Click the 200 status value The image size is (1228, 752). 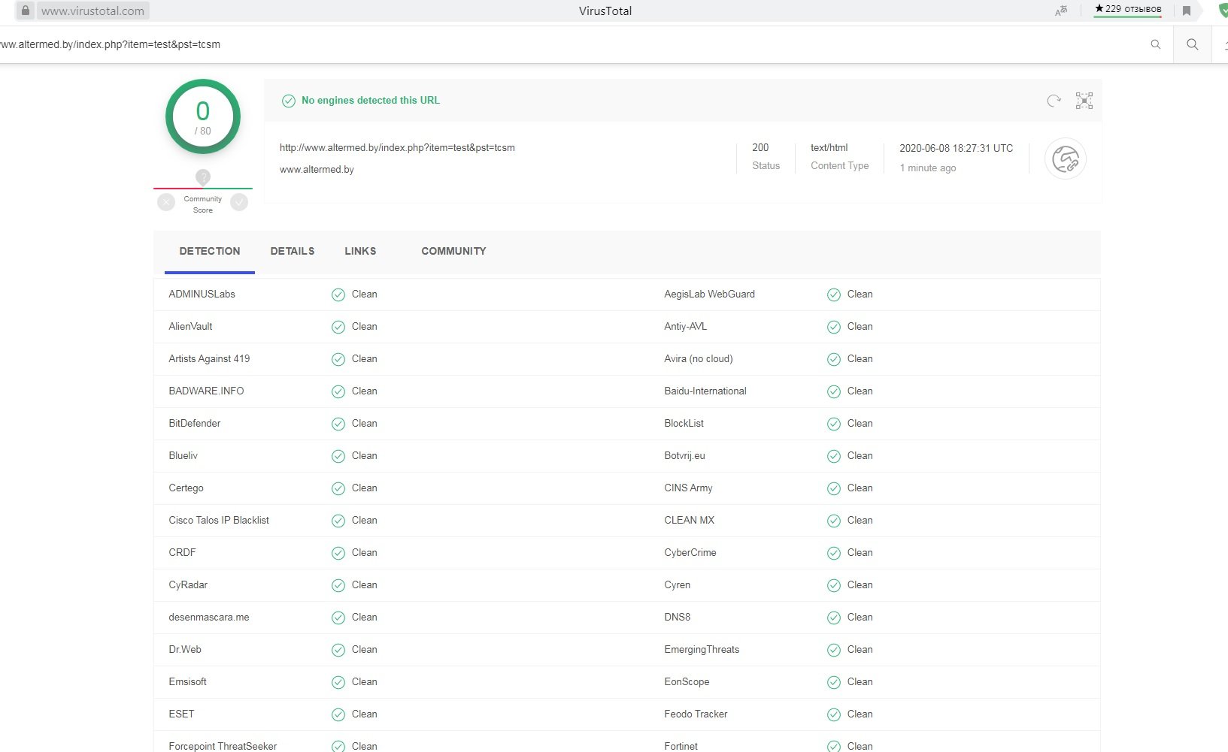click(760, 147)
